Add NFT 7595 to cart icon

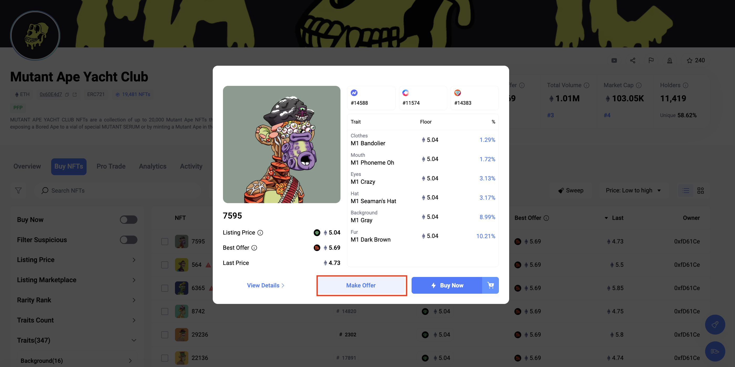tap(491, 285)
